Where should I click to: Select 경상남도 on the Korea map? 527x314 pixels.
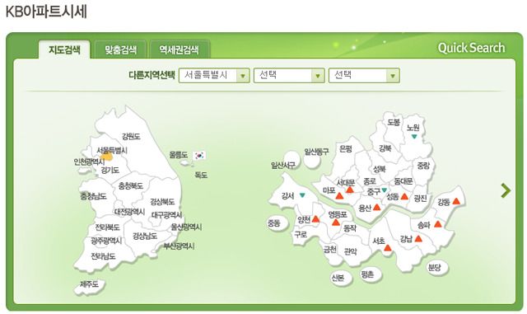coord(145,236)
